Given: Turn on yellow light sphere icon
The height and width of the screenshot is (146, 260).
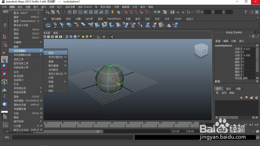Looking at the screenshot, I should [83, 37].
